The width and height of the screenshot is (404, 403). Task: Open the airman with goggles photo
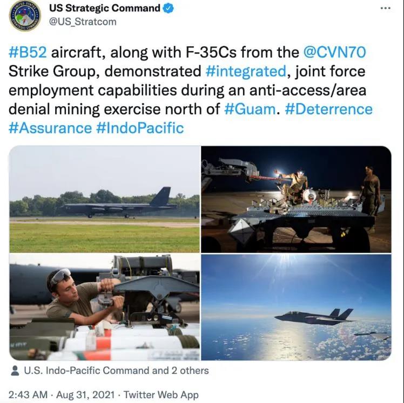105,307
